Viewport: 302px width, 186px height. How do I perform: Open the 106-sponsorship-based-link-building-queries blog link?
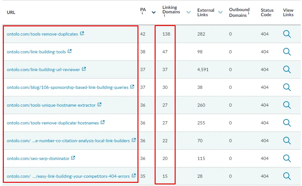[68, 87]
